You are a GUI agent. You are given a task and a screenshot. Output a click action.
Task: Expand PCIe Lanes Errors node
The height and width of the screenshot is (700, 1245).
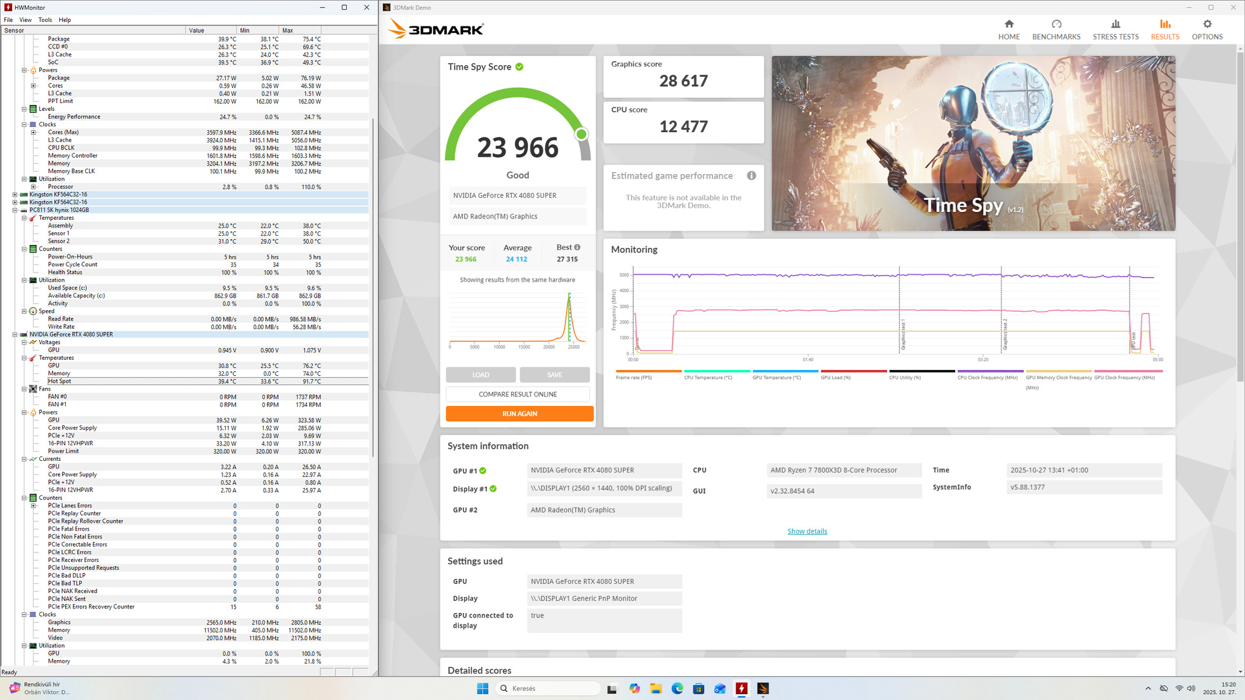pyautogui.click(x=34, y=506)
